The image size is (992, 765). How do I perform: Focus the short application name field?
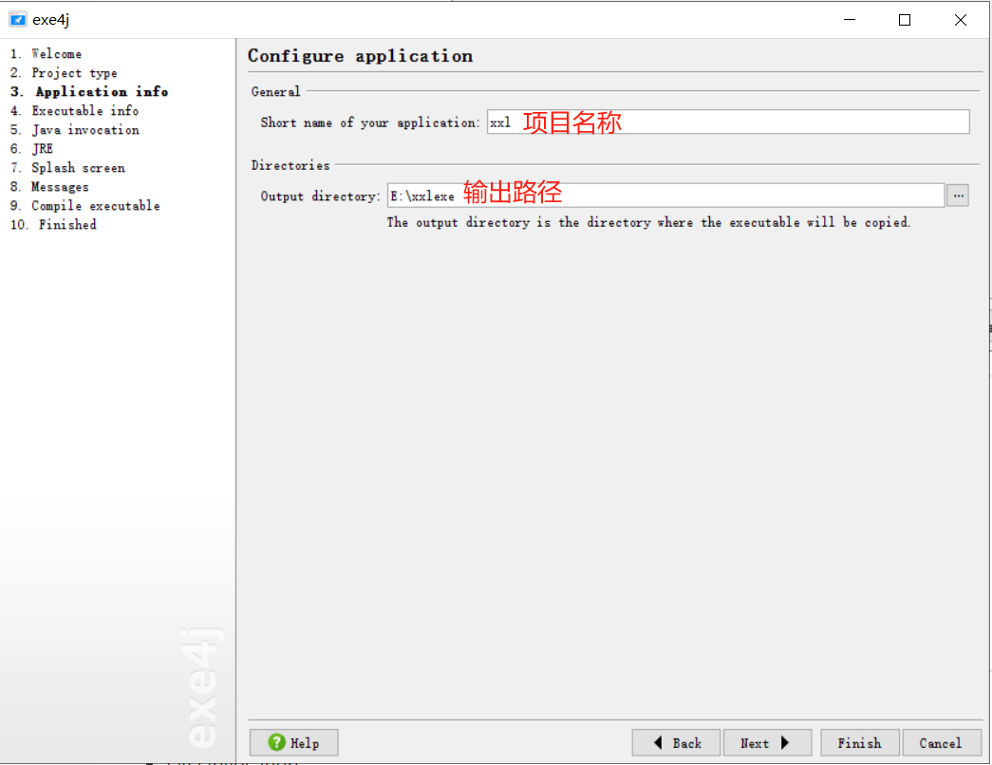[x=728, y=121]
